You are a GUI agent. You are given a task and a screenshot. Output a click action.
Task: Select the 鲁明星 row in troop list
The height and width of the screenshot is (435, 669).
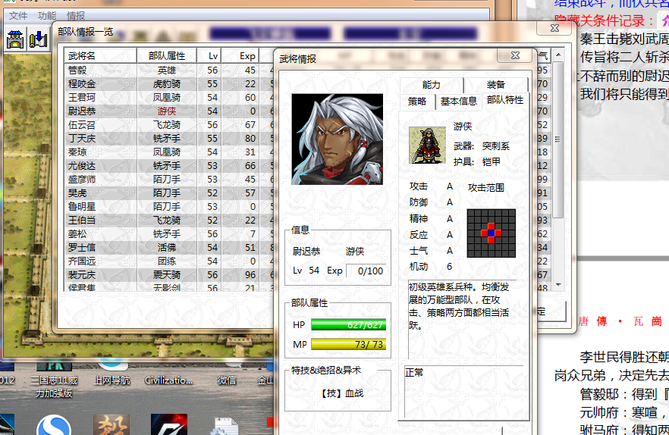coord(169,206)
